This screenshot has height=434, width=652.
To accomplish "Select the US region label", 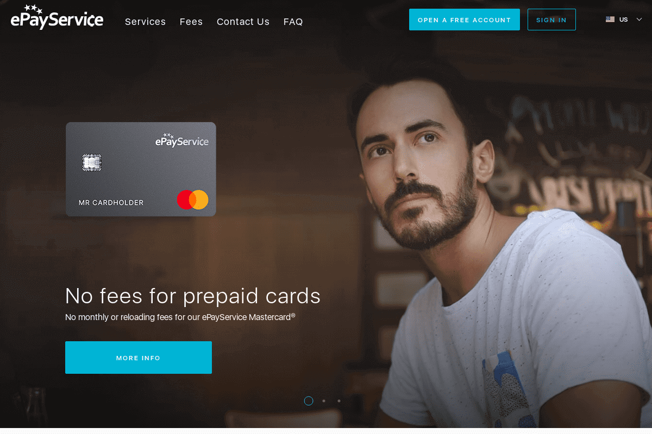I will [x=624, y=20].
